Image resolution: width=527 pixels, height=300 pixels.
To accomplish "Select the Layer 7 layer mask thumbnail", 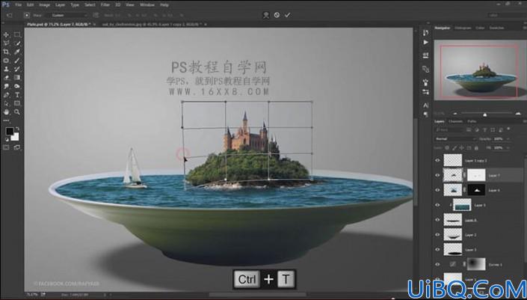I will click(x=477, y=175).
